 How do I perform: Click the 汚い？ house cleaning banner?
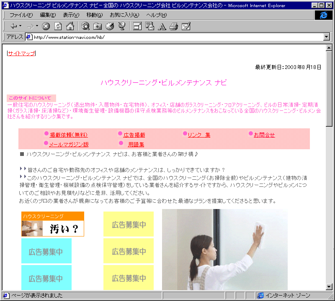tap(53, 224)
